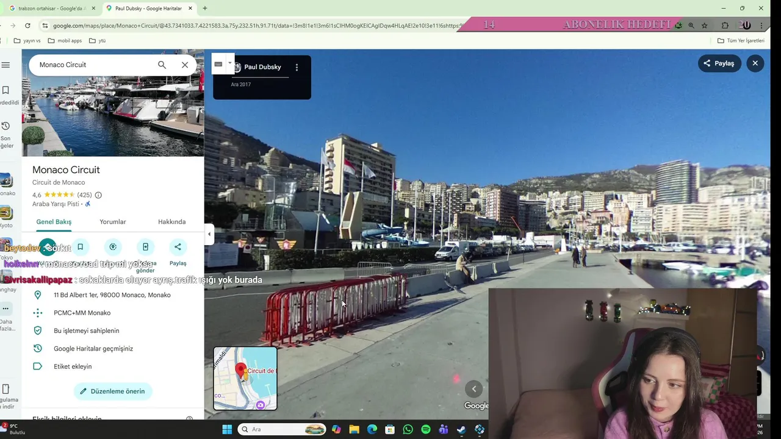Open Spotify from the taskbar
This screenshot has width=781, height=439.
[426, 429]
